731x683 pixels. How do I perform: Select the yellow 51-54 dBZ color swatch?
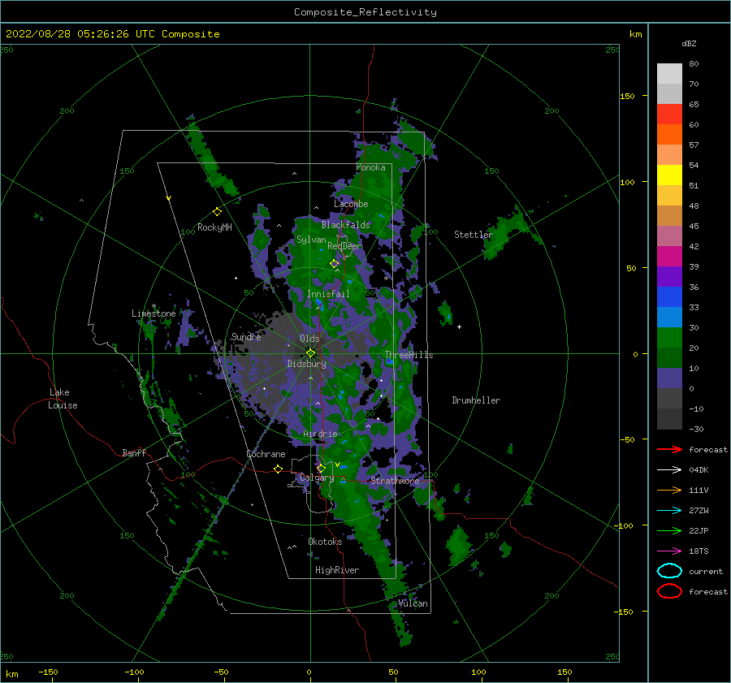[x=669, y=175]
